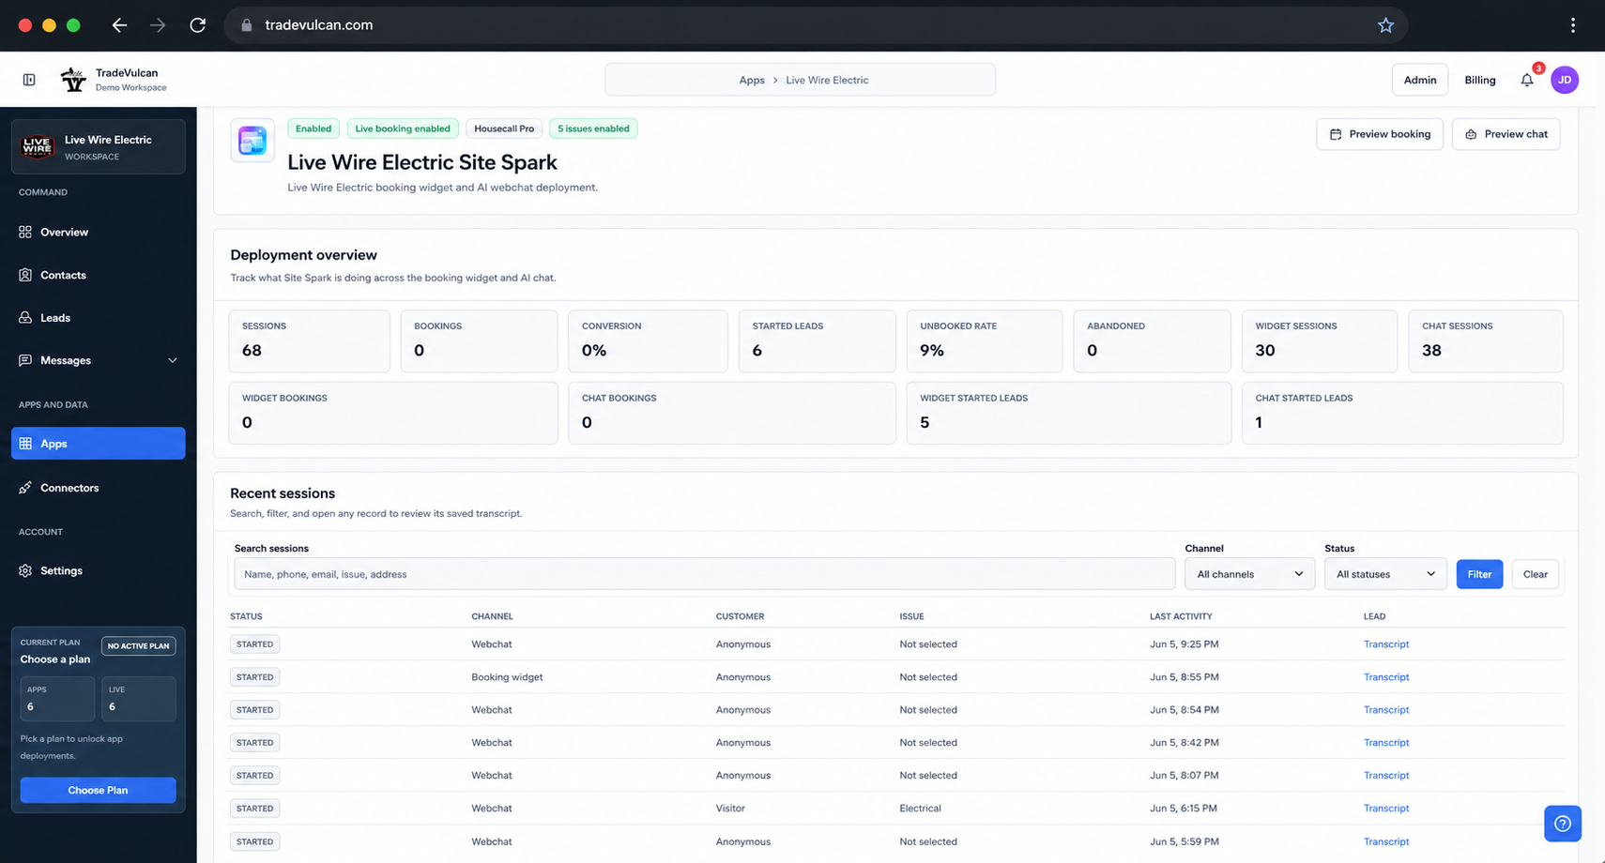1605x863 pixels.
Task: Open the help question-mark button
Action: click(1563, 824)
